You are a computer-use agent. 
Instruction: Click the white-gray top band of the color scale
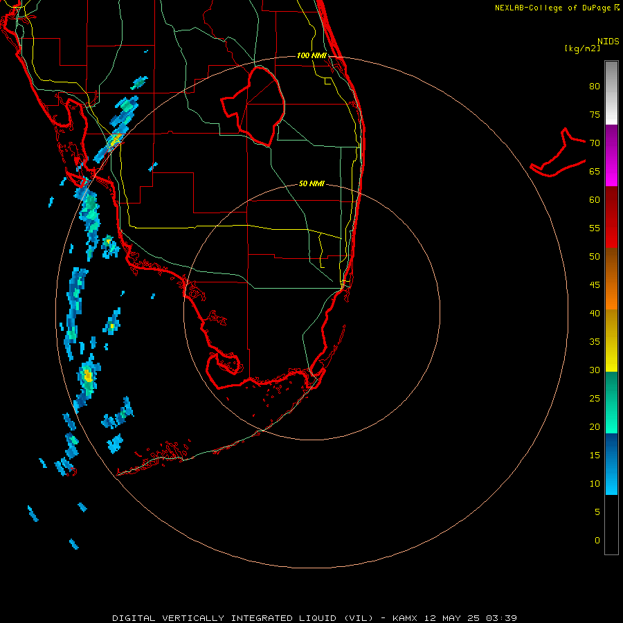(611, 93)
